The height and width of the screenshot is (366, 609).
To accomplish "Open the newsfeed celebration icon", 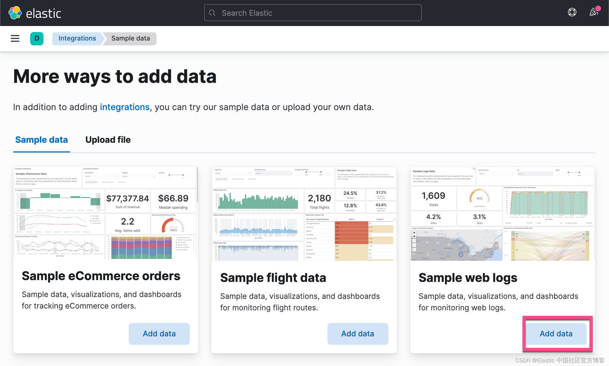I will 594,12.
